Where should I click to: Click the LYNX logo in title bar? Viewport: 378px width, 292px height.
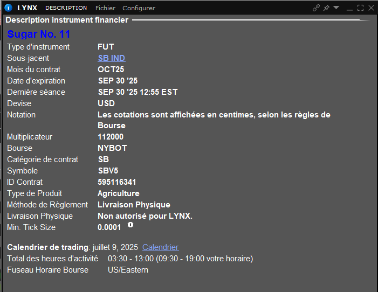click(28, 8)
